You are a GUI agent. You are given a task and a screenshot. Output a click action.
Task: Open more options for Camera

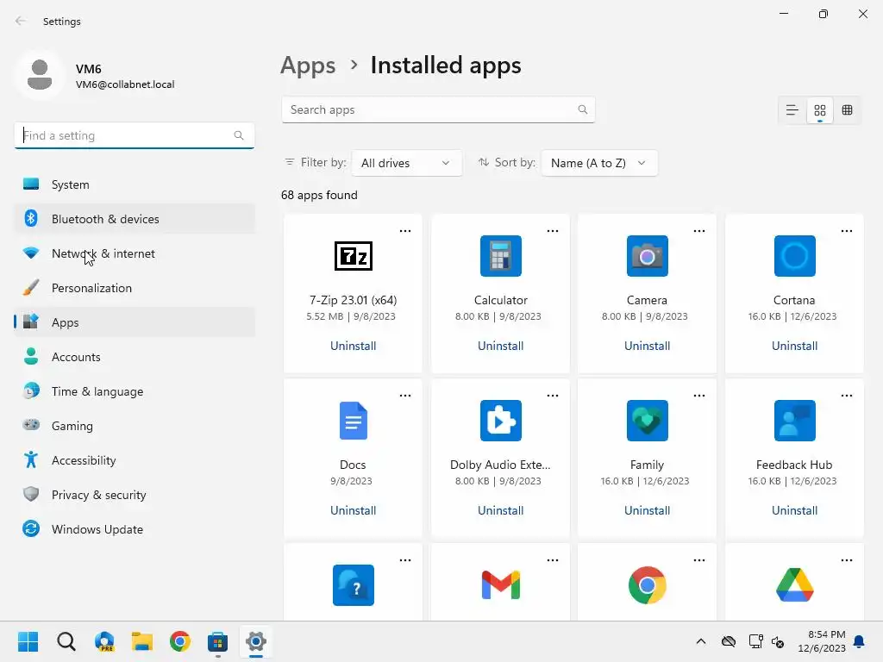(698, 231)
